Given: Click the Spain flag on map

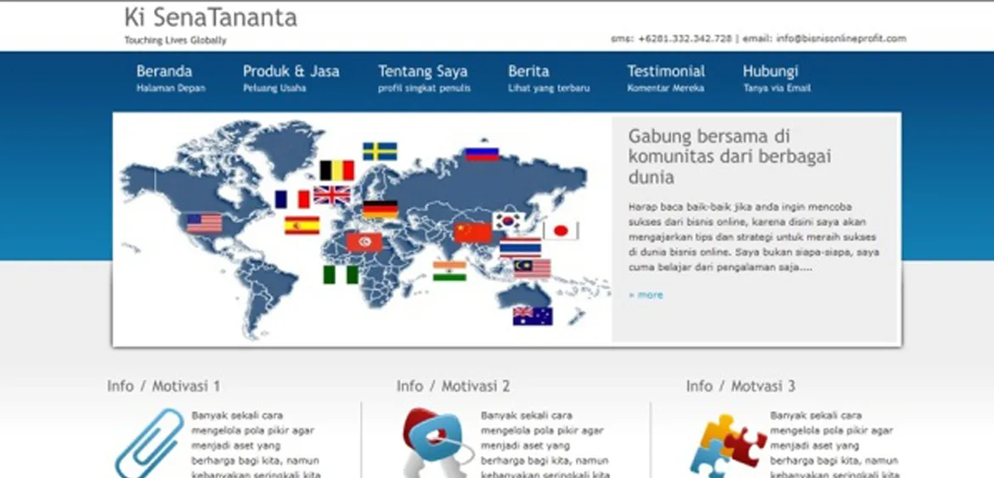Looking at the screenshot, I should pos(302,225).
